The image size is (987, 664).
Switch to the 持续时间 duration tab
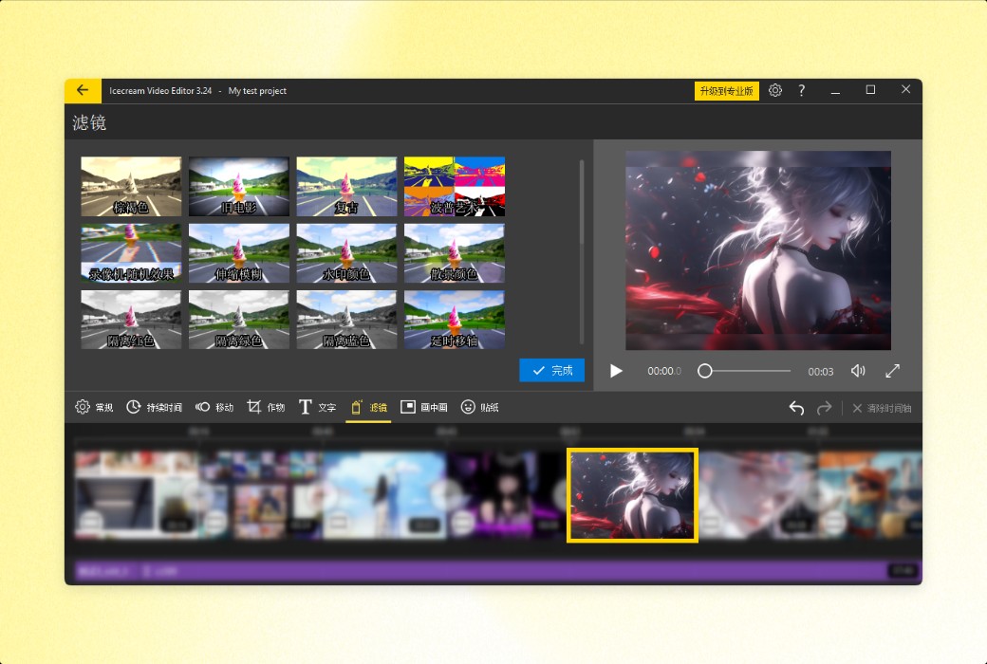(x=151, y=407)
